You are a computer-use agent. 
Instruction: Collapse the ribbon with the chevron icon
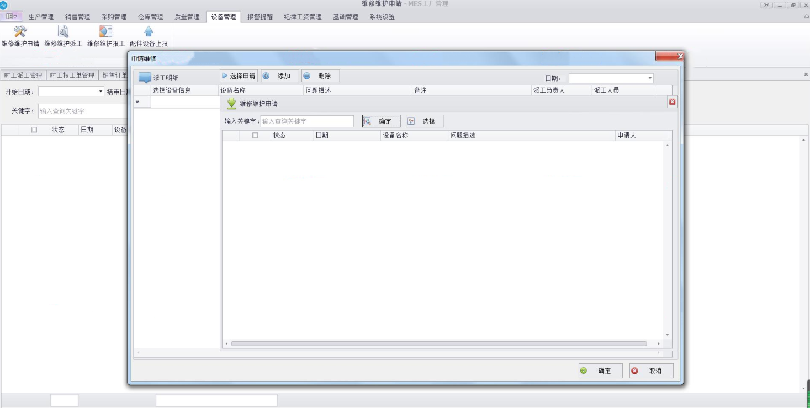[x=806, y=17]
